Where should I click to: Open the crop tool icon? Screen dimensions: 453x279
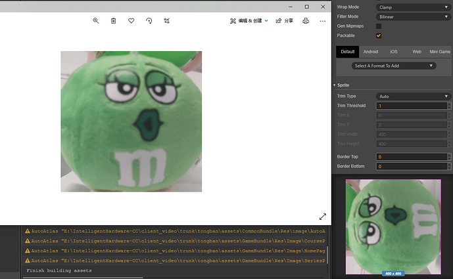click(x=167, y=21)
